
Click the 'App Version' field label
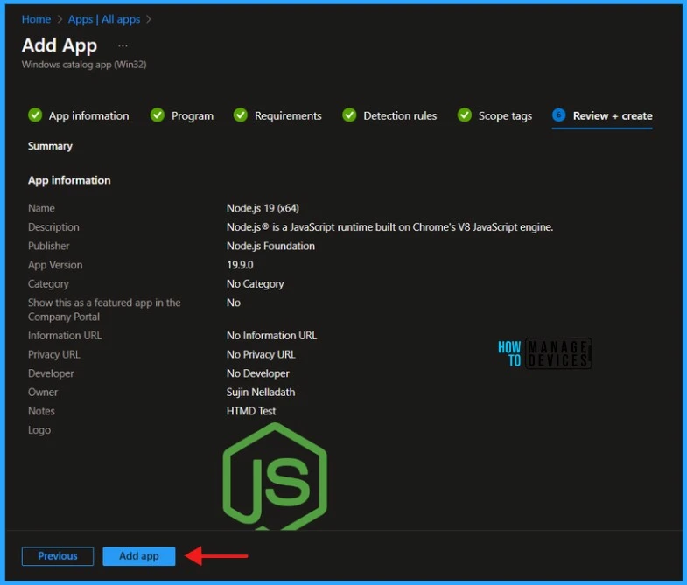(x=55, y=265)
